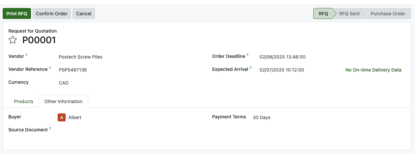
Task: Set status to RFQ Sent
Action: (x=349, y=14)
